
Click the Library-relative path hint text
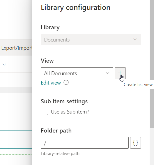click(x=60, y=154)
